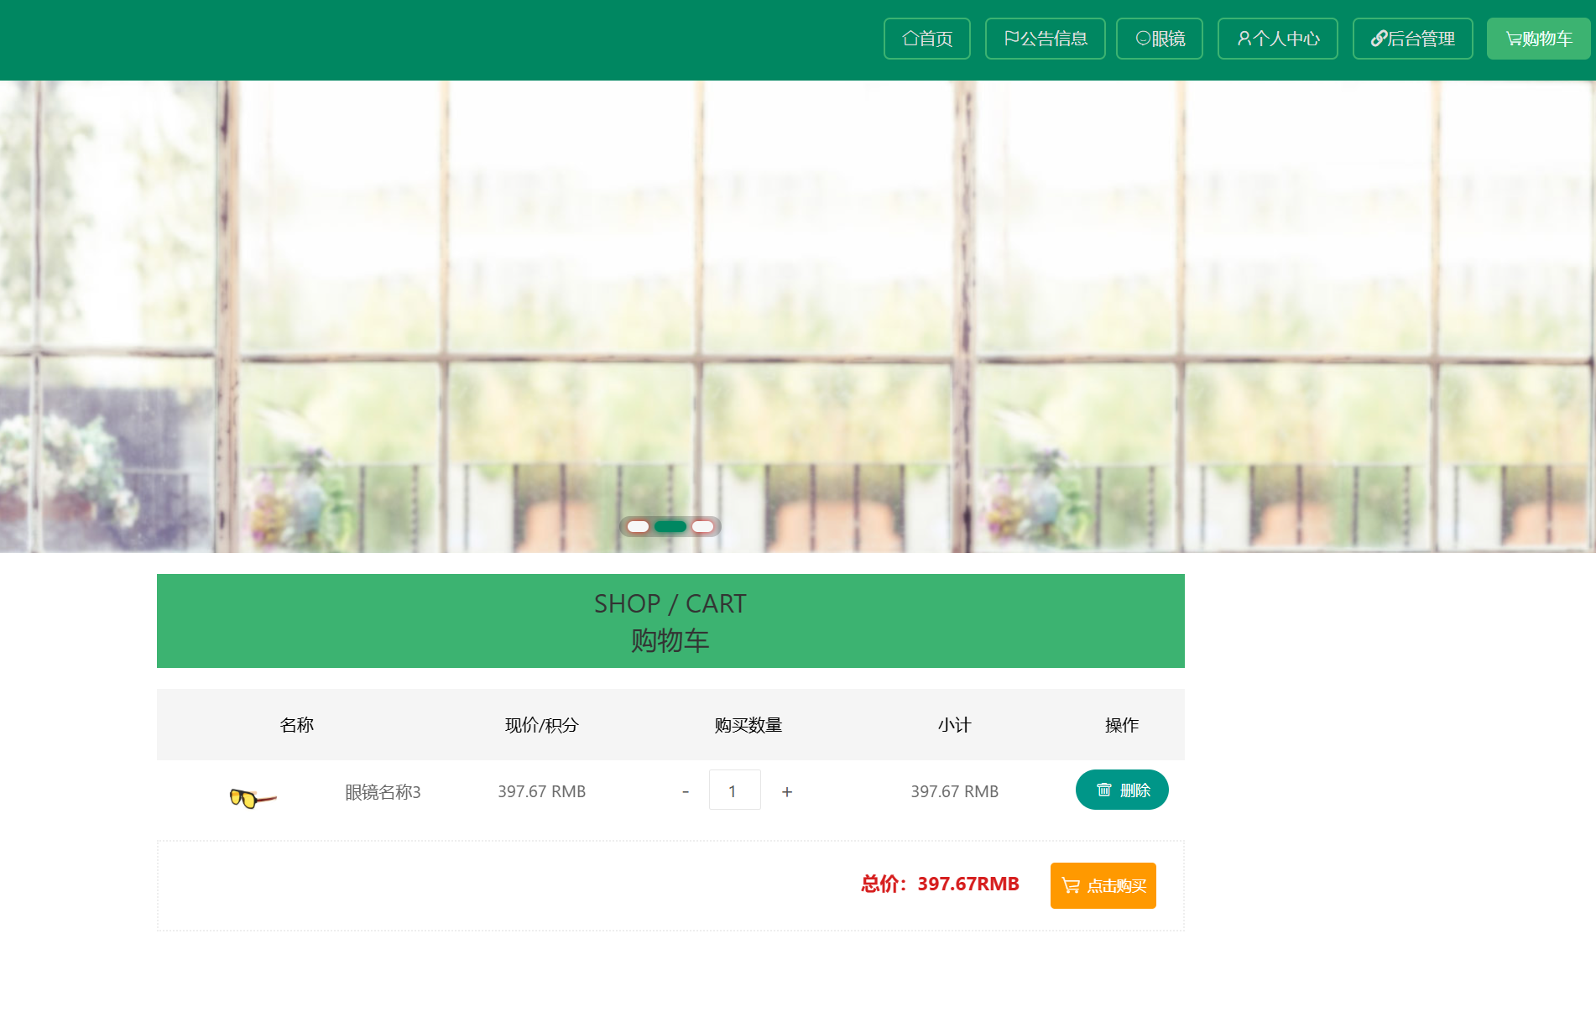Open 购物车 in the navigation bar
Viewport: 1596px width, 1012px height.
1538,39
